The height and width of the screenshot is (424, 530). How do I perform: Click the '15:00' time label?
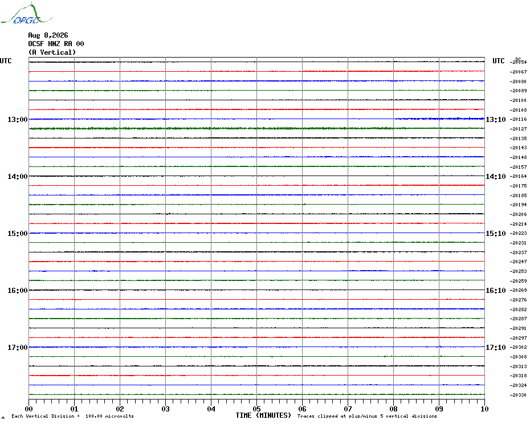pyautogui.click(x=18, y=234)
